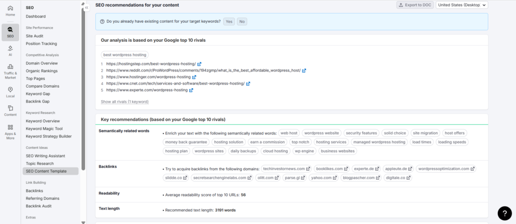Open experte.de external link icon
The width and height of the screenshot is (516, 224).
[x=377, y=169]
